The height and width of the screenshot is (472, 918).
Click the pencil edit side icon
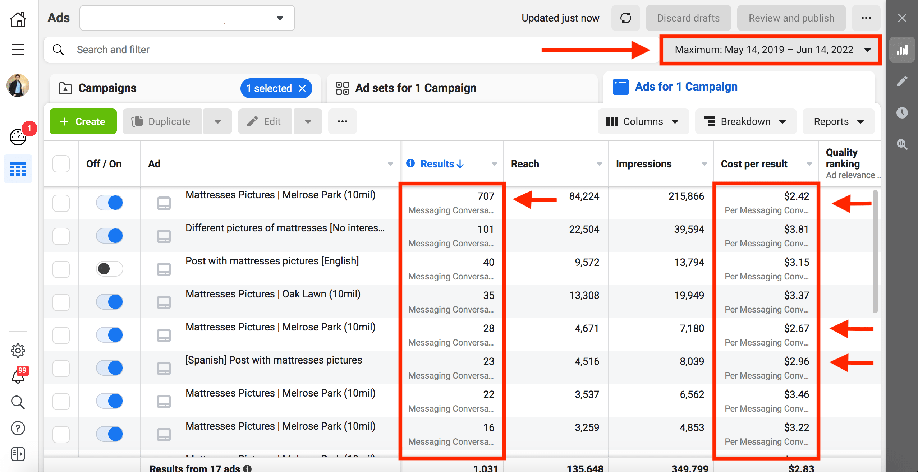point(902,81)
